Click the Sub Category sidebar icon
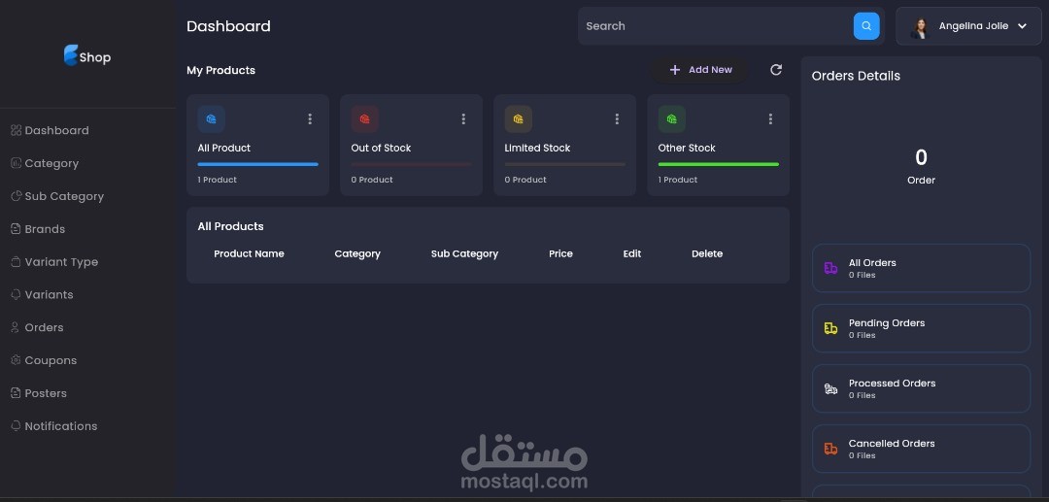 (17, 196)
